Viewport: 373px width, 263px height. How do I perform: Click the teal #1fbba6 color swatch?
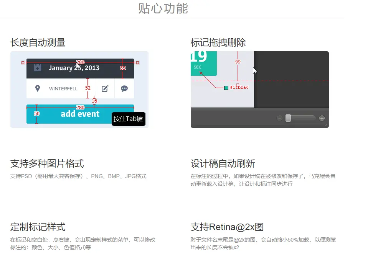coord(226,88)
